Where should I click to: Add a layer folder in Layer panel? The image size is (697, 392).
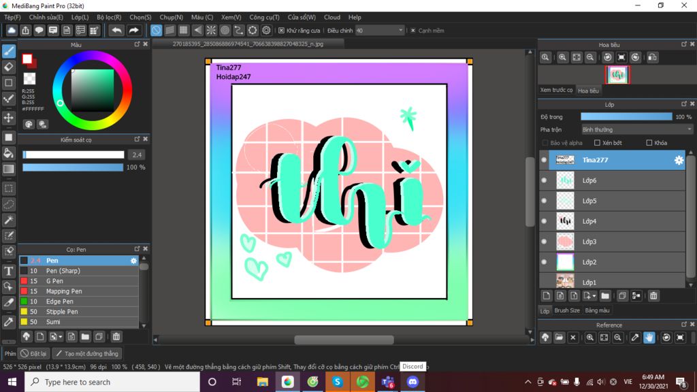pyautogui.click(x=605, y=296)
